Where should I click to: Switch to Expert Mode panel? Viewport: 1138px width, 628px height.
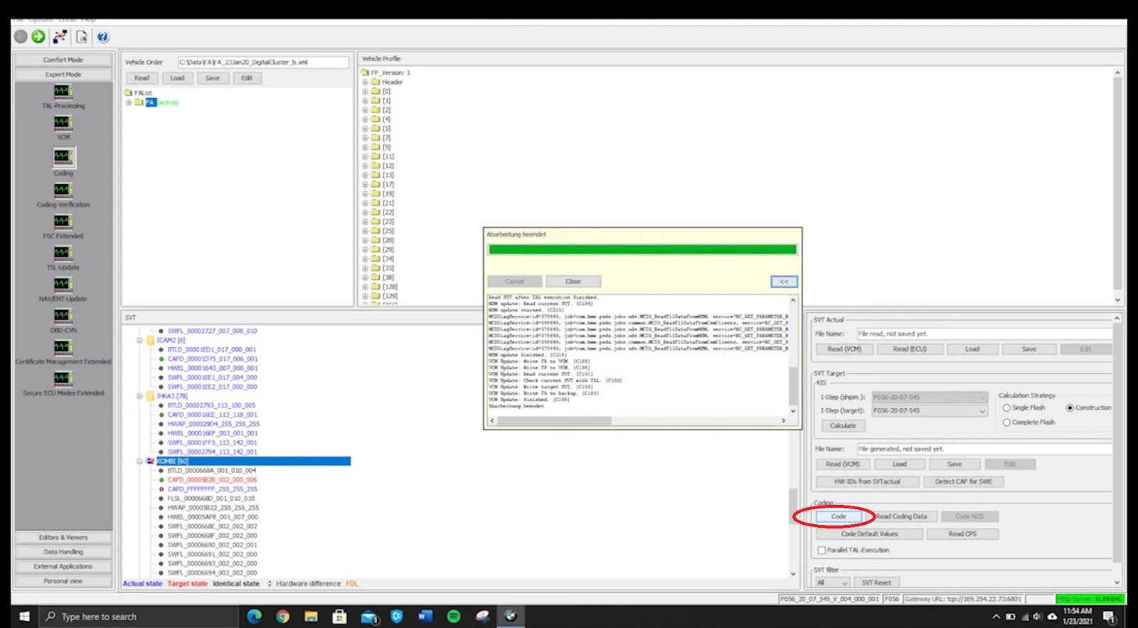point(63,75)
